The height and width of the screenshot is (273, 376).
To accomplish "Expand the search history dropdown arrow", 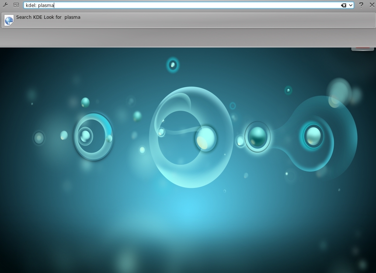I will click(x=351, y=5).
